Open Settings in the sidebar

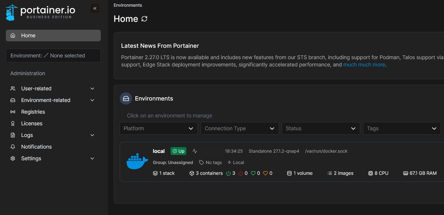[53, 158]
